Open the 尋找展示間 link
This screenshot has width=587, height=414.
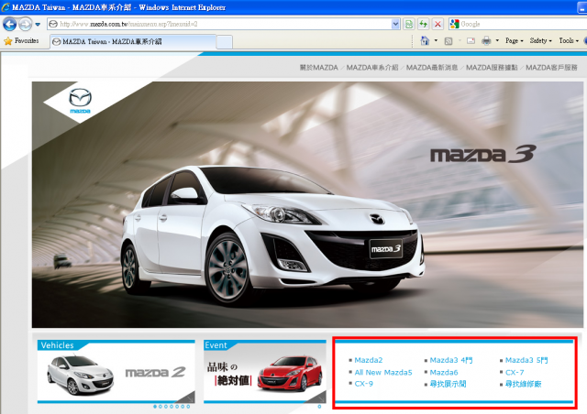pos(448,384)
